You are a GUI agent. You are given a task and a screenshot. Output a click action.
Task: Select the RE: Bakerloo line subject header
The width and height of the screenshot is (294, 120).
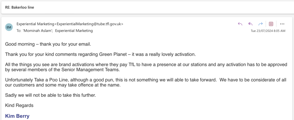tap(20, 7)
